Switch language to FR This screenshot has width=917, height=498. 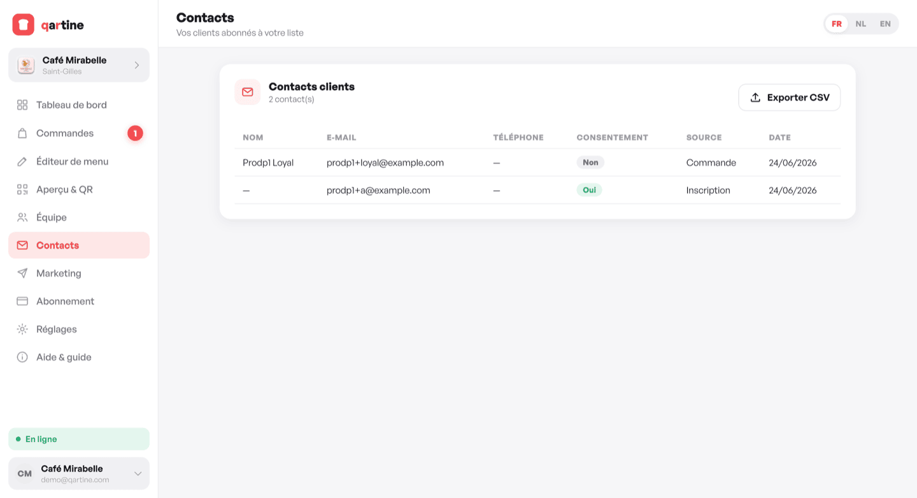[837, 24]
